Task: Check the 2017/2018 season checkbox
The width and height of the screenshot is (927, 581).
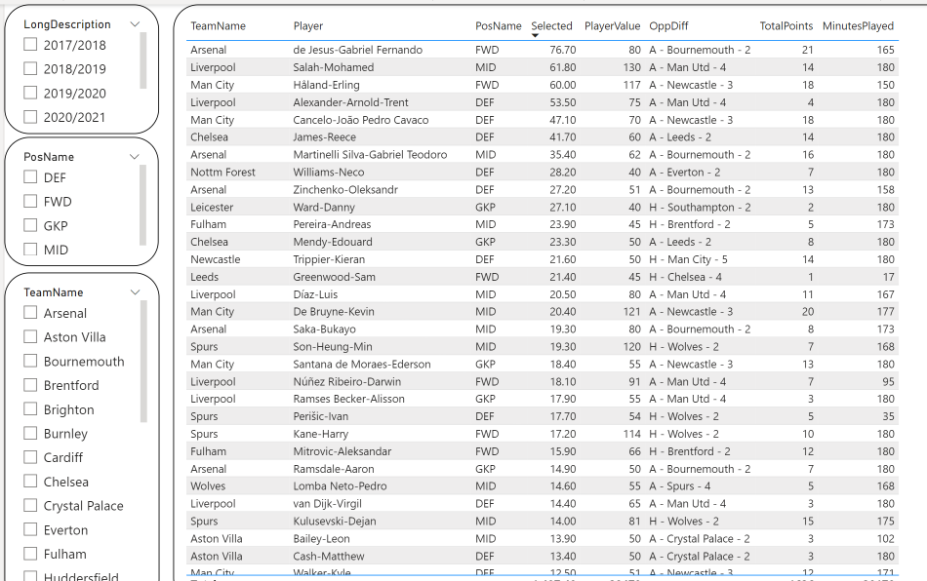Action: (x=30, y=44)
